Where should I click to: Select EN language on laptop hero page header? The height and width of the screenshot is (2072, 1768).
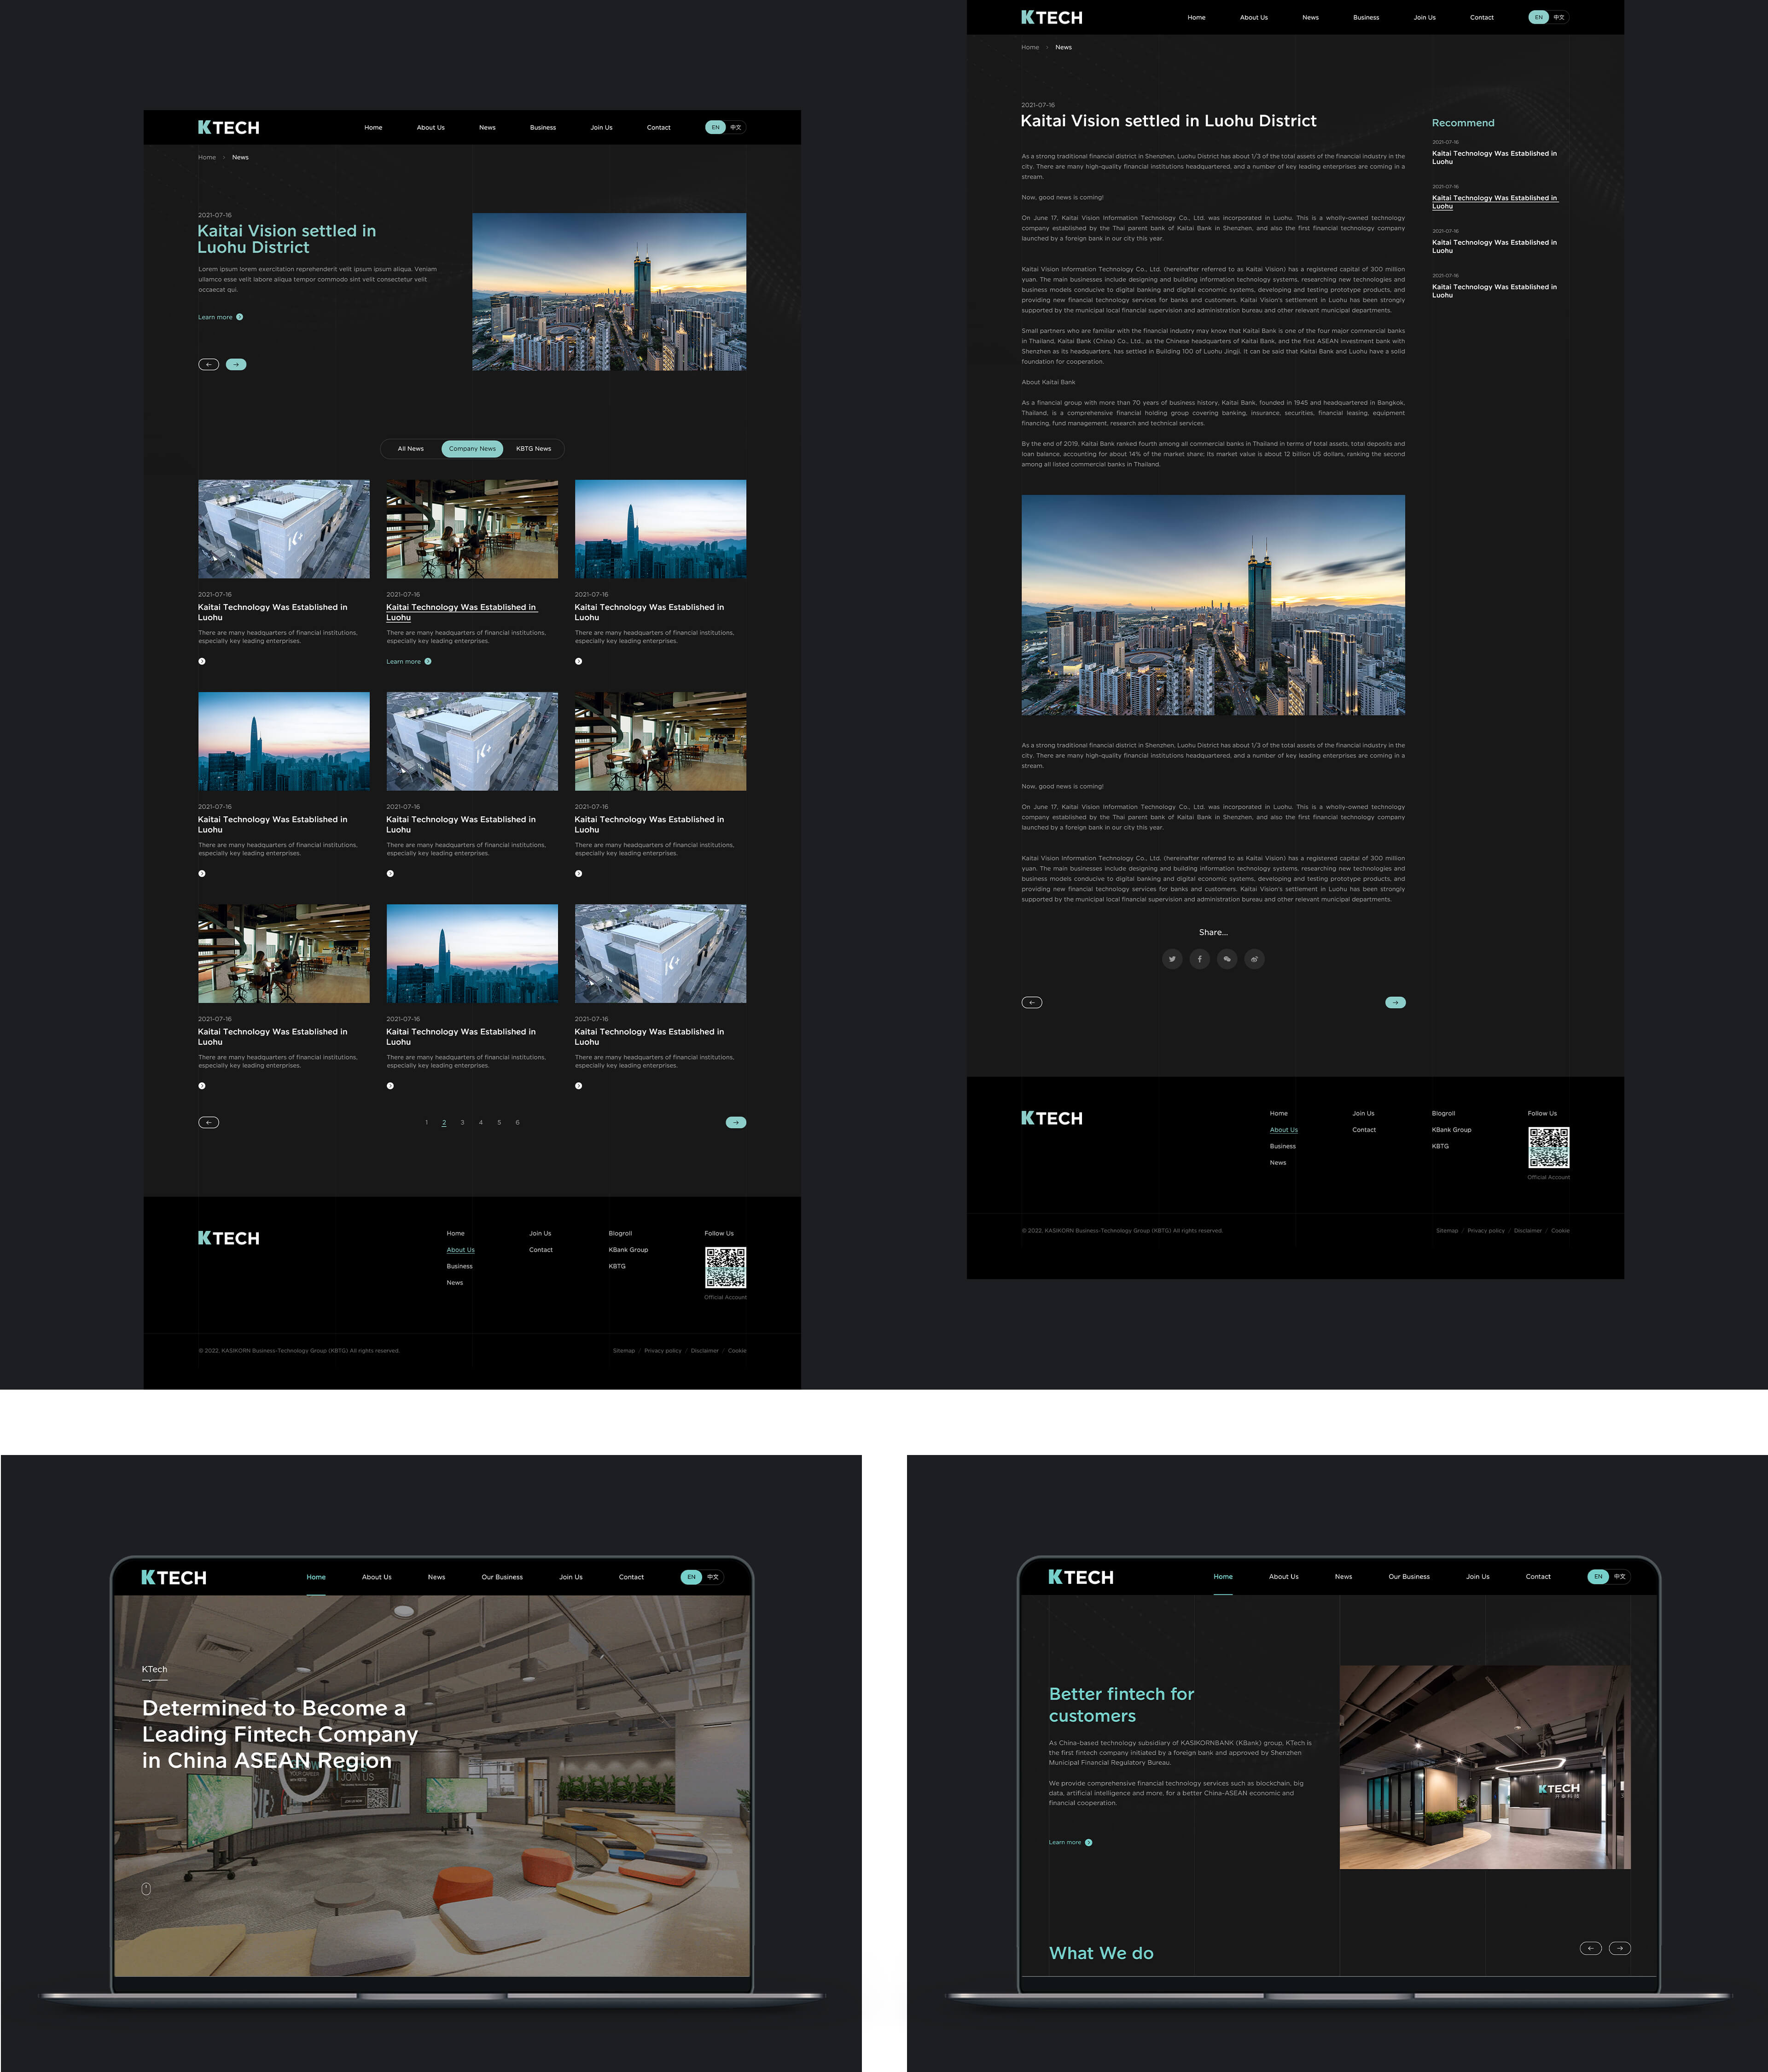click(691, 1577)
